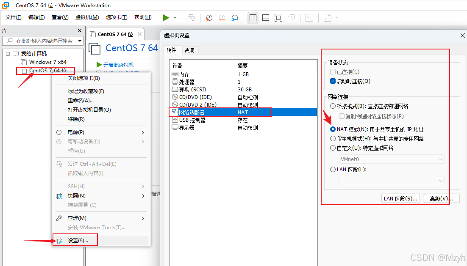
Task: Switch to the 选项 tab in settings
Action: [189, 50]
